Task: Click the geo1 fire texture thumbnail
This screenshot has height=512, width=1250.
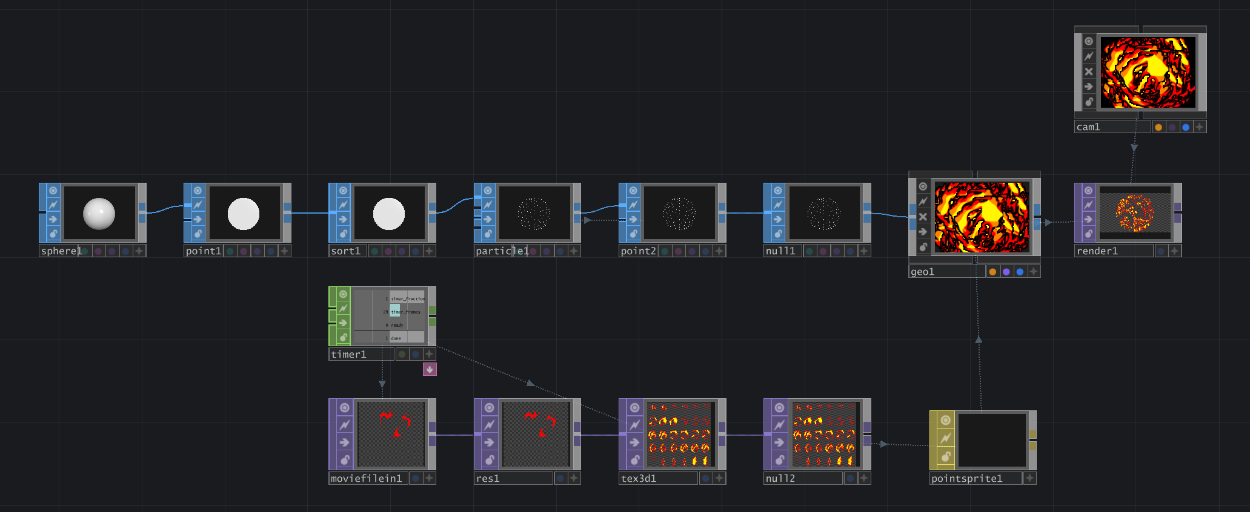Action: [x=982, y=217]
